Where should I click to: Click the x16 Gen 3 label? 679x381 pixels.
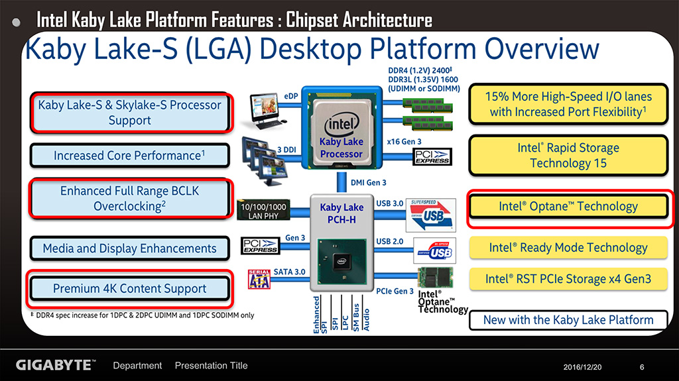404,142
